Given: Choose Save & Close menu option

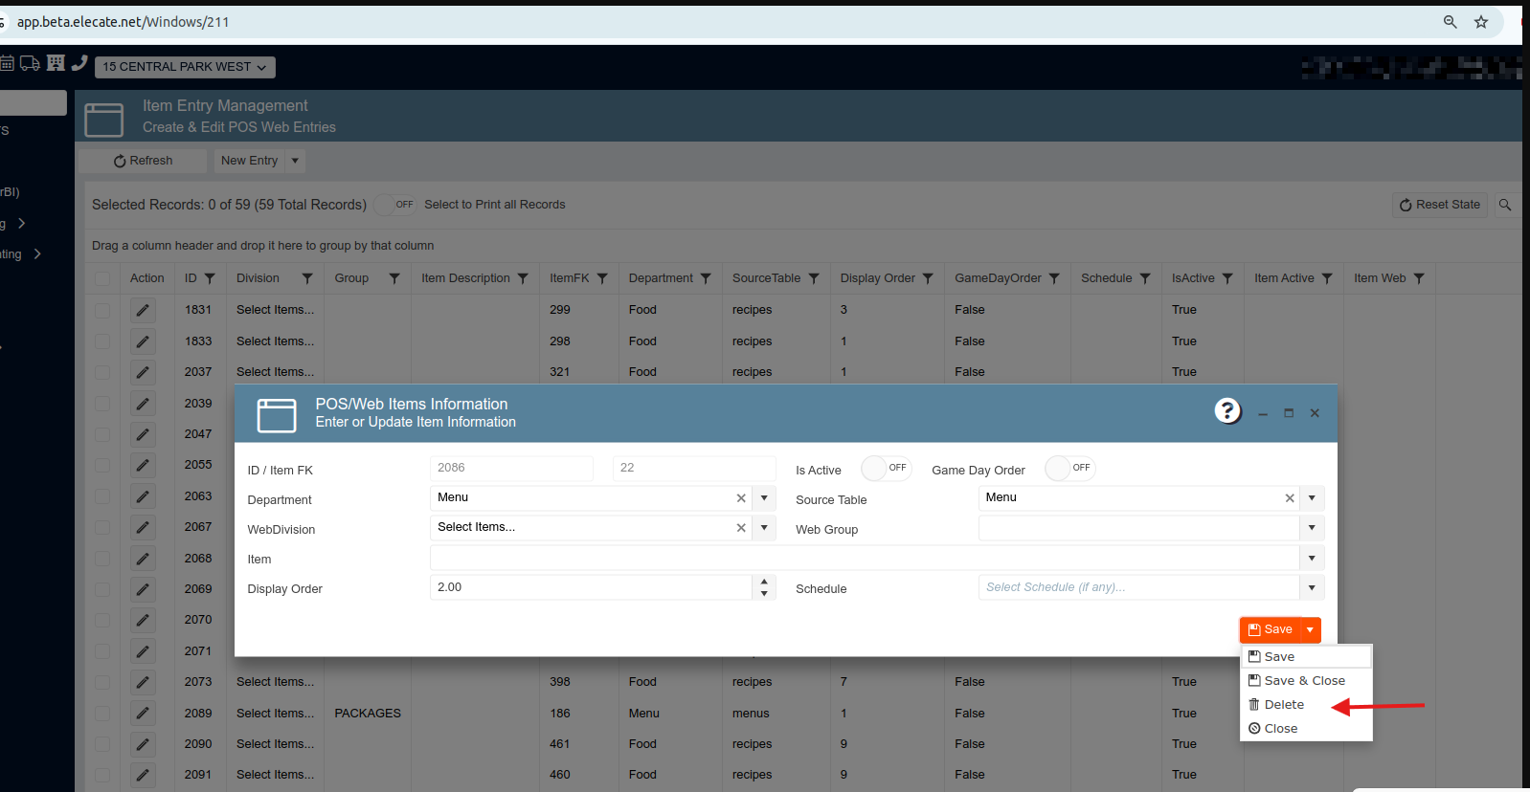Looking at the screenshot, I should pyautogui.click(x=1304, y=681).
